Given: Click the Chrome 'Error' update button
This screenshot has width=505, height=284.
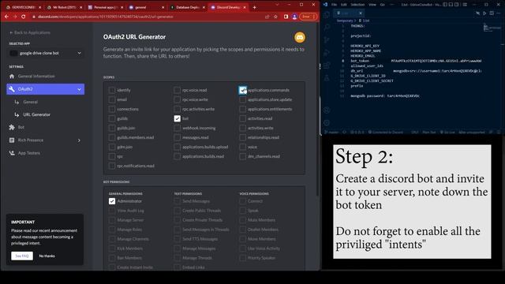Looking at the screenshot, I should (308, 17).
